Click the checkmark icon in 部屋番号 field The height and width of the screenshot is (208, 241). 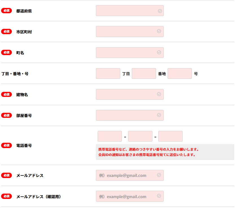pos(159,115)
